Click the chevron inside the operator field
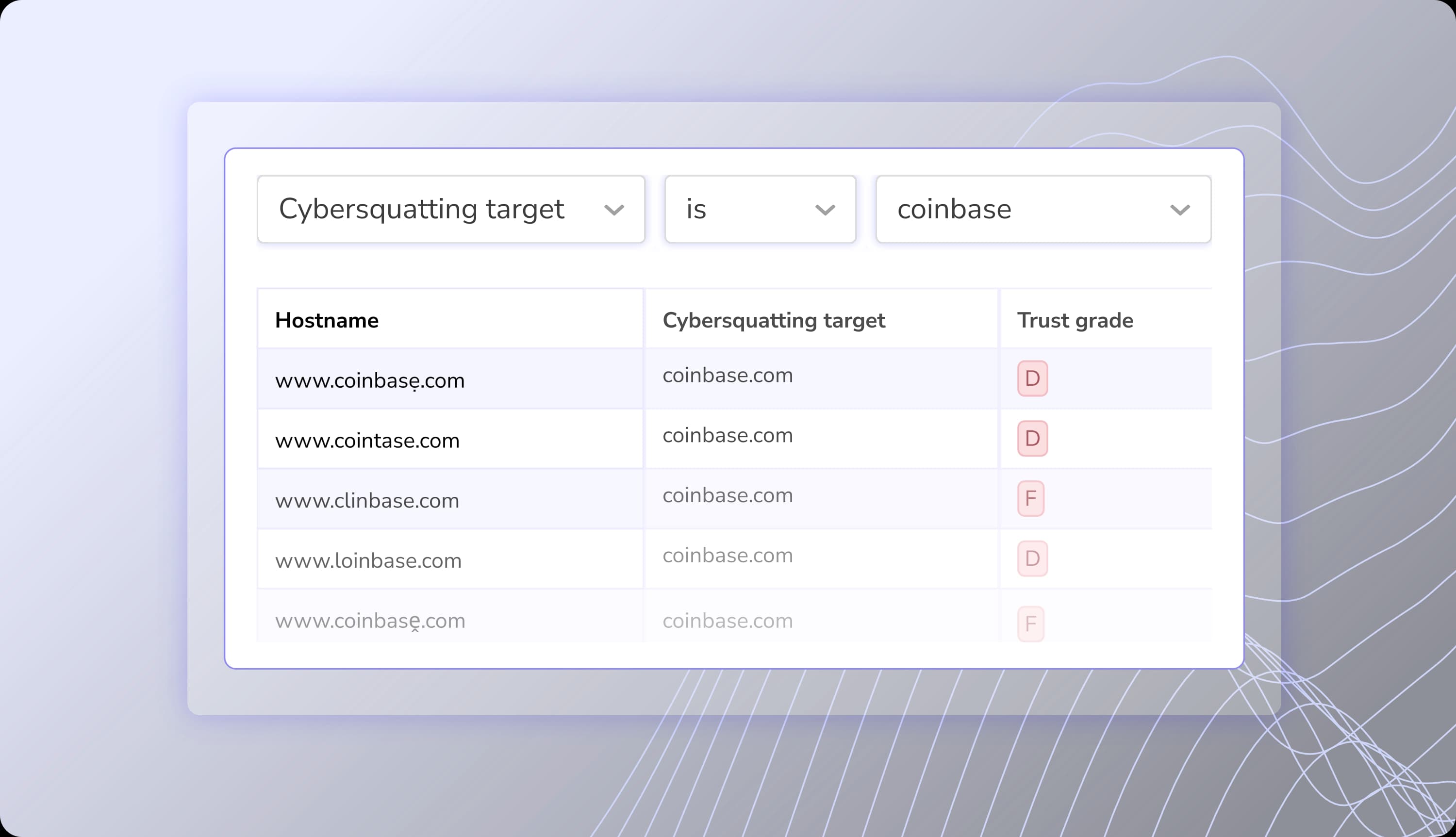 826,209
